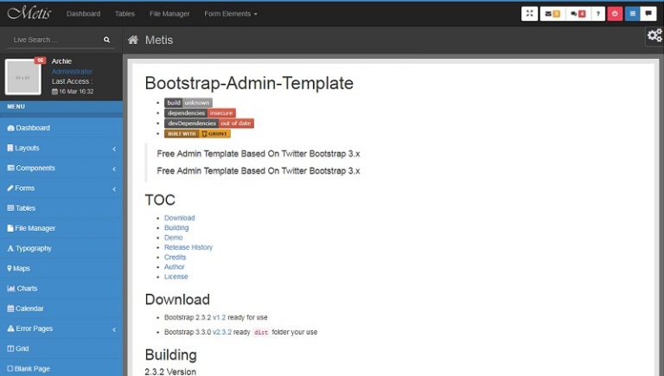
Task: Select Dashboard in the sidebar menu
Action: [x=61, y=128]
